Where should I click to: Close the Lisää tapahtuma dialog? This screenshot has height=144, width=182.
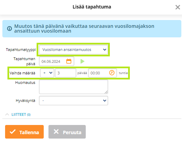[178, 7]
